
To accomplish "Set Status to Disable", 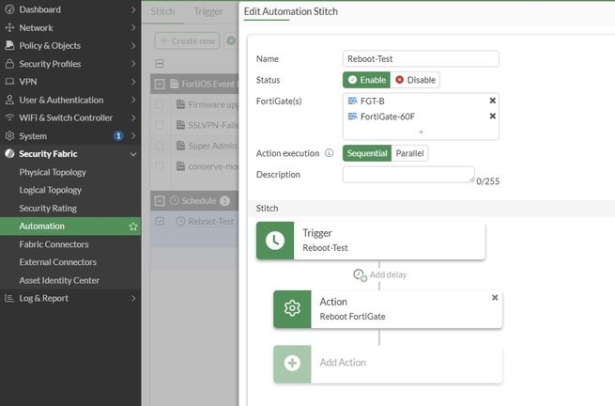I will point(415,80).
